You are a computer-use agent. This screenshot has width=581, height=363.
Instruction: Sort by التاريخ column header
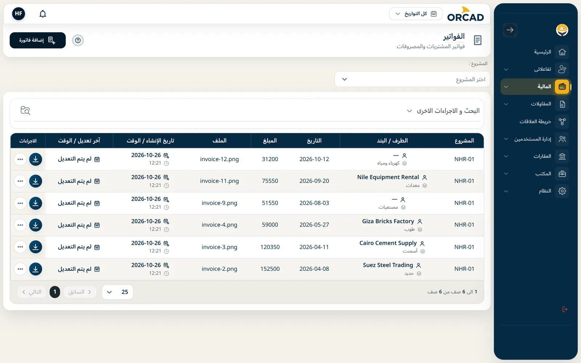(314, 140)
